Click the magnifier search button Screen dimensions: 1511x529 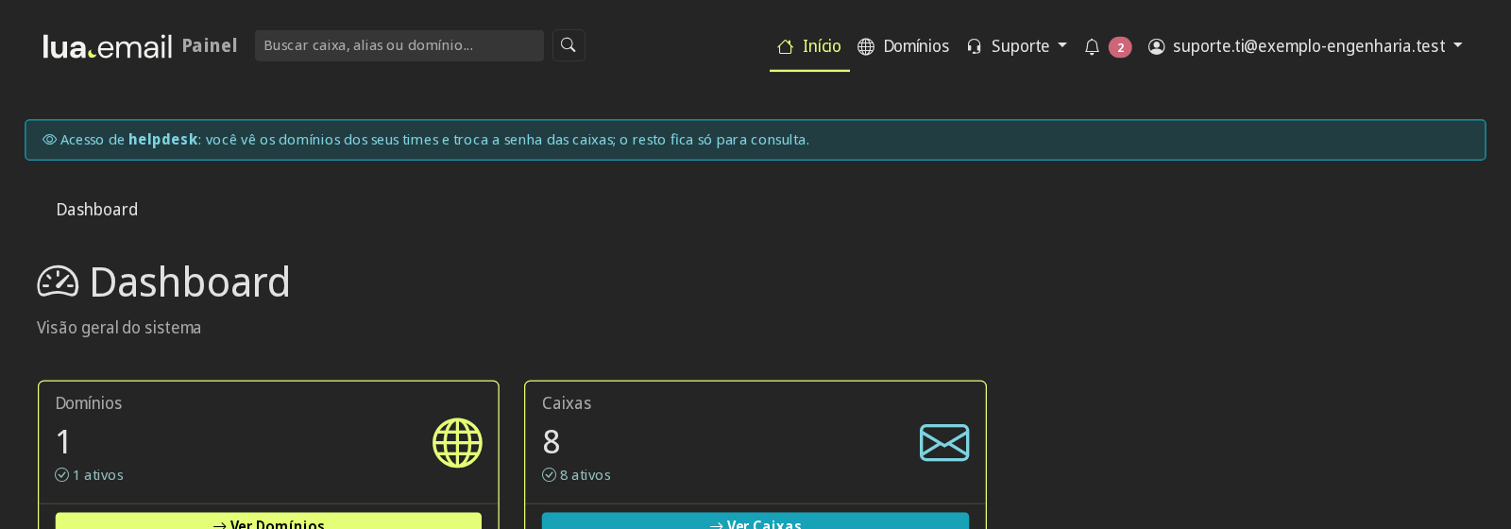(x=569, y=45)
